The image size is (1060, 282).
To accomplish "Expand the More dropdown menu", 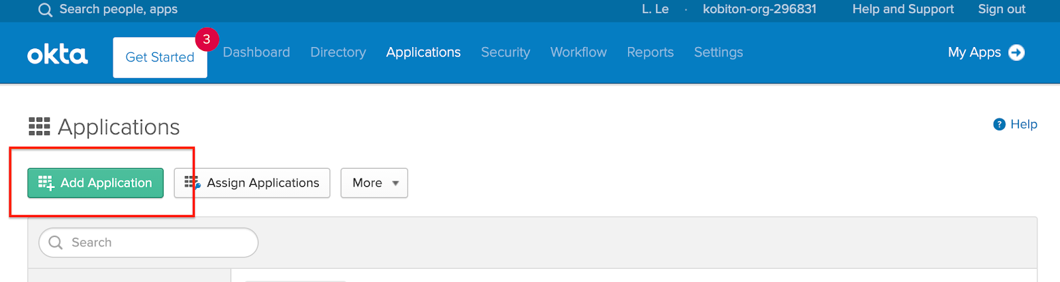I will click(374, 183).
